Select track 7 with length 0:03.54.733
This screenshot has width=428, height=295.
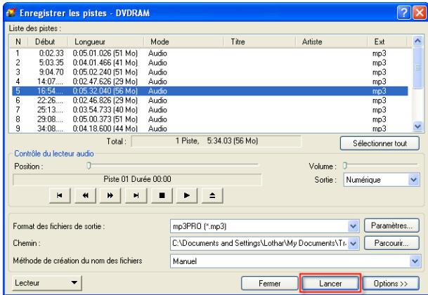pos(210,110)
